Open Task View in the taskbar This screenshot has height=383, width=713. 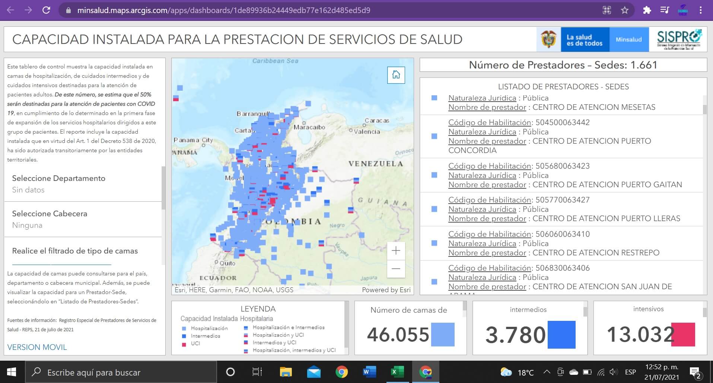257,372
